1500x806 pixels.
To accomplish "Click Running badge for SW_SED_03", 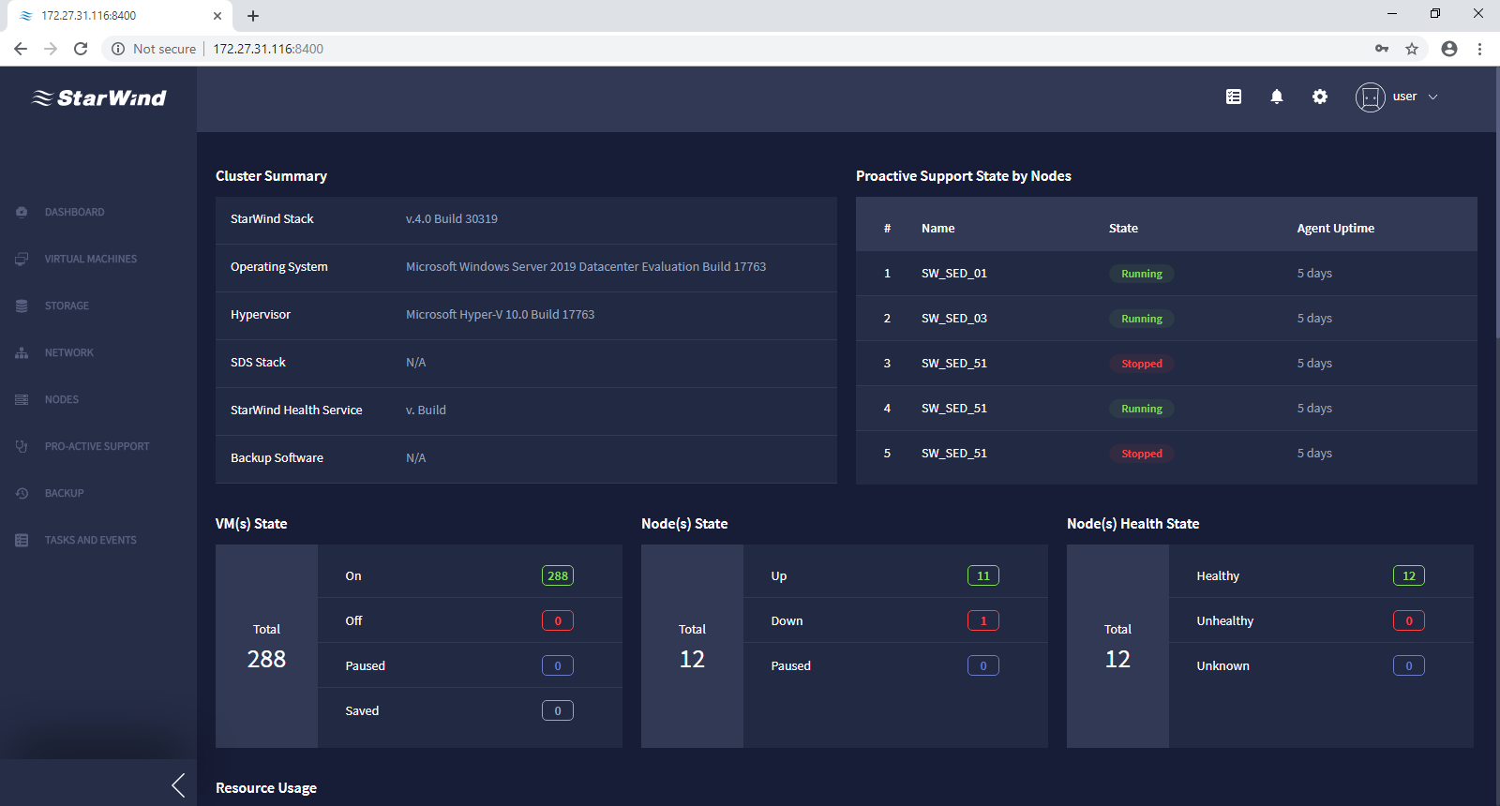I will [x=1142, y=319].
